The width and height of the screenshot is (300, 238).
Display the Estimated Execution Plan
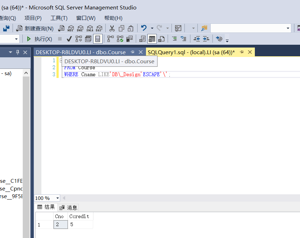(79, 39)
